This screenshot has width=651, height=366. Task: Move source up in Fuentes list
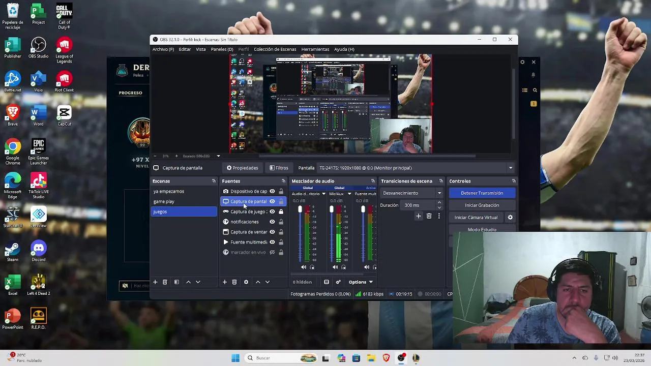point(258,282)
